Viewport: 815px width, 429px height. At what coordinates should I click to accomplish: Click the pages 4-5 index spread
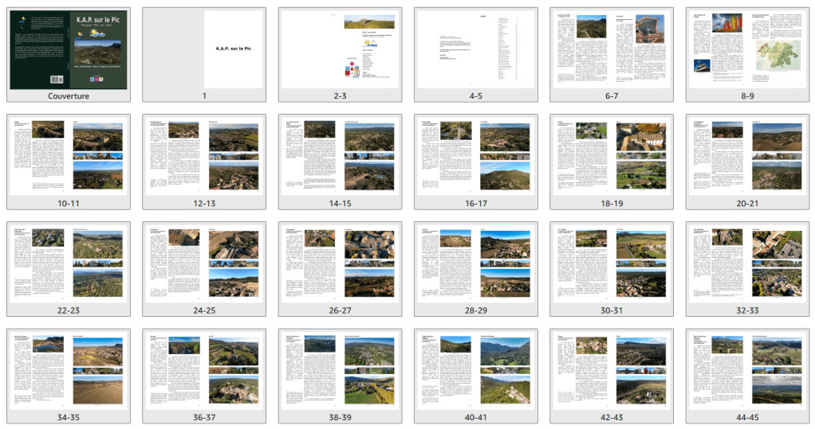475,49
